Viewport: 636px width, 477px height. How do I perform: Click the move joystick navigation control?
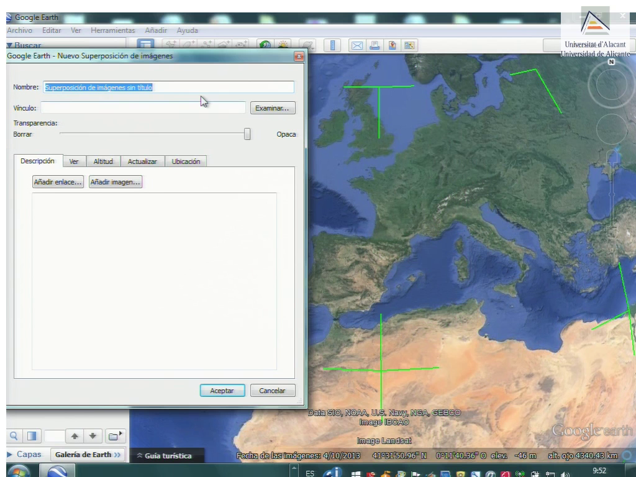click(612, 129)
